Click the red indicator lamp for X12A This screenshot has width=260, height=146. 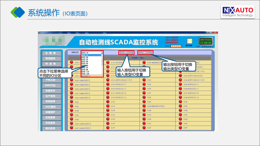144,106
